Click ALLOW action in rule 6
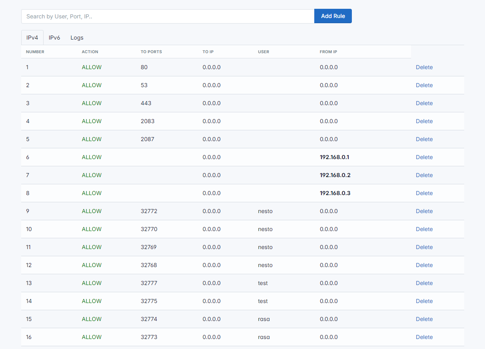The image size is (485, 349). (x=92, y=157)
